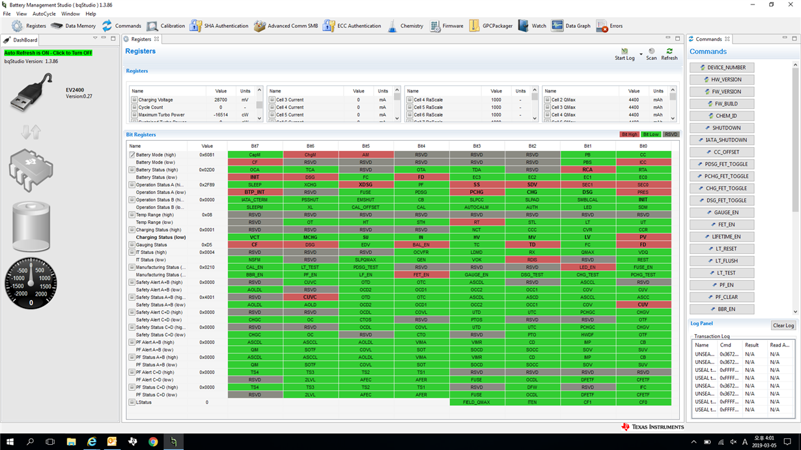Click the GAUGE_EN command button
This screenshot has height=450, width=801.
(722, 212)
